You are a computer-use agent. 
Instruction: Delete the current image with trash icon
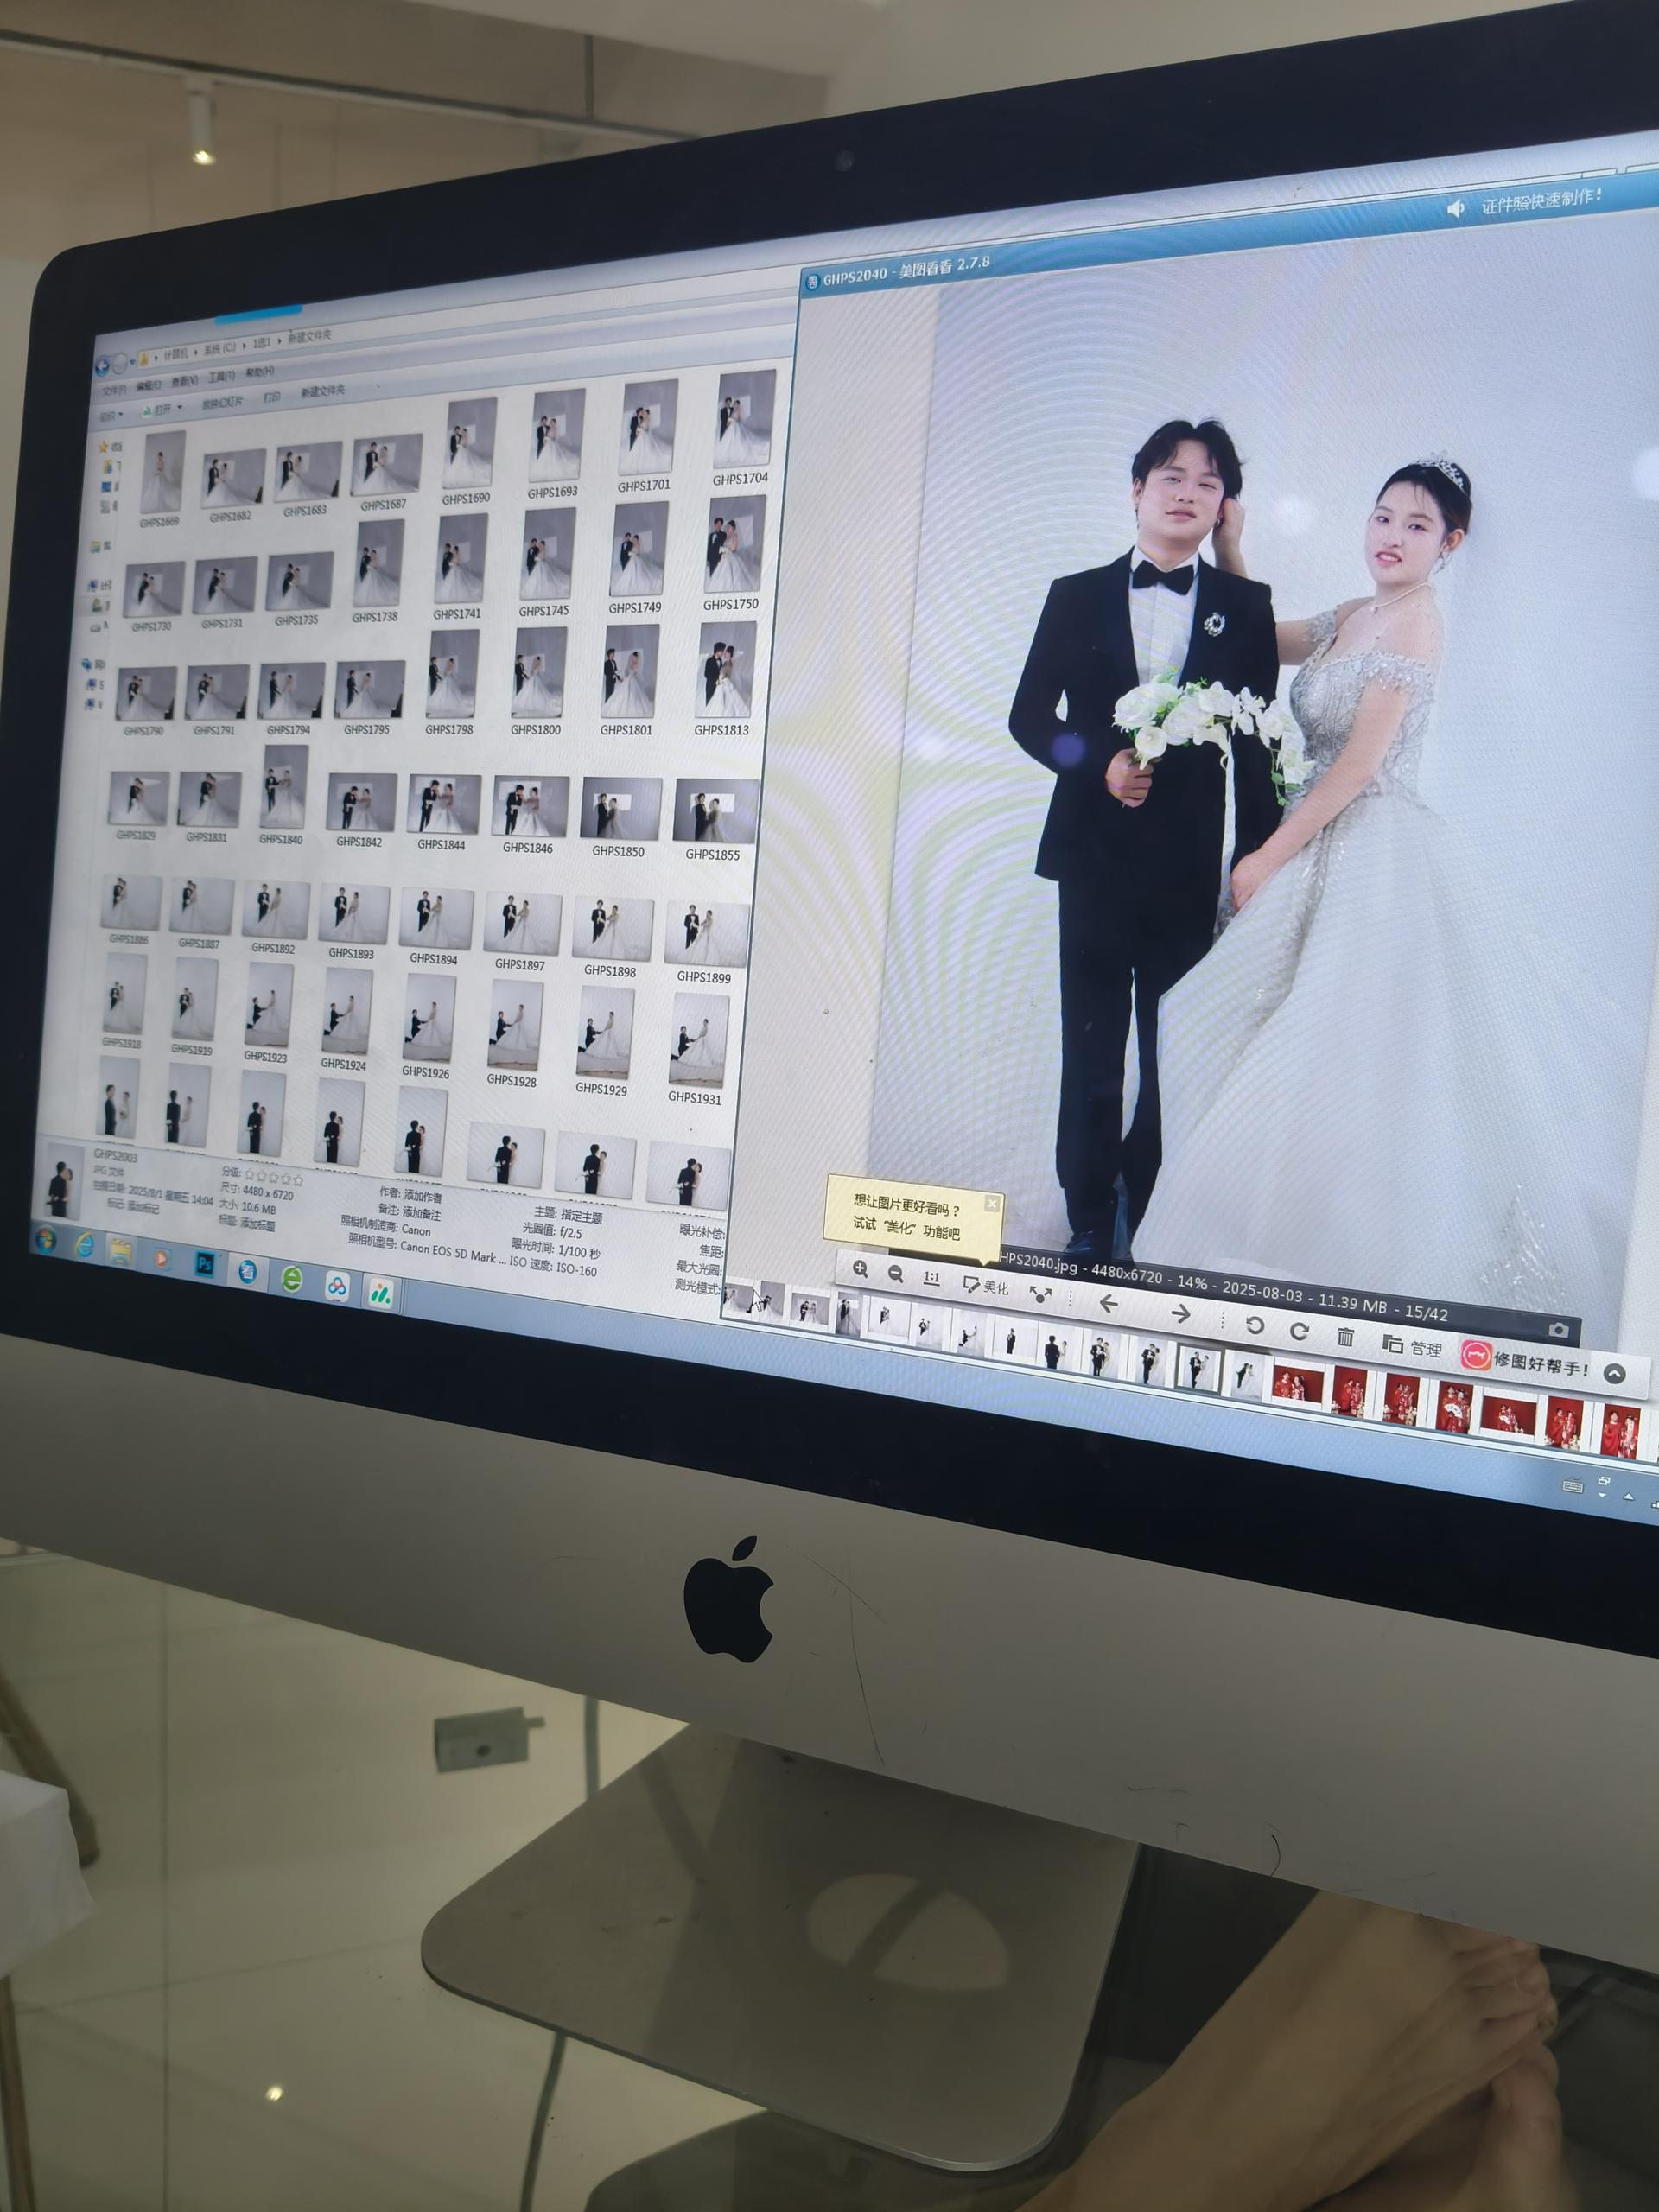point(1345,1337)
